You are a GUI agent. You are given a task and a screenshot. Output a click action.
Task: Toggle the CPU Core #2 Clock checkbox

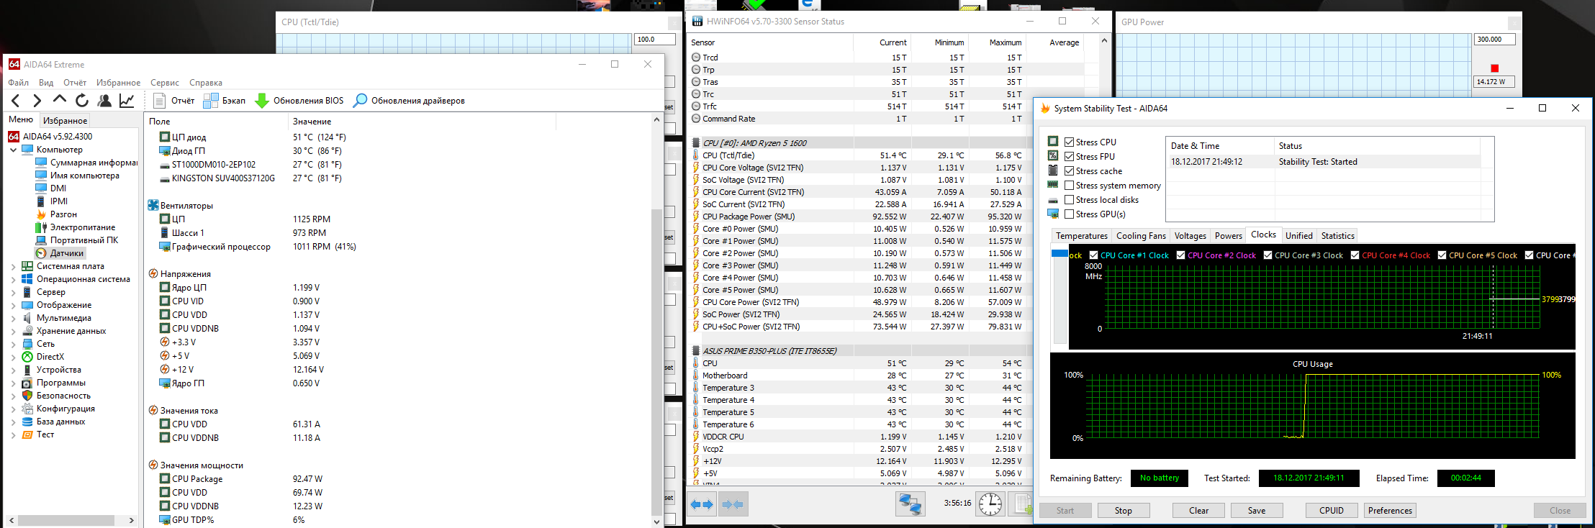(x=1181, y=255)
